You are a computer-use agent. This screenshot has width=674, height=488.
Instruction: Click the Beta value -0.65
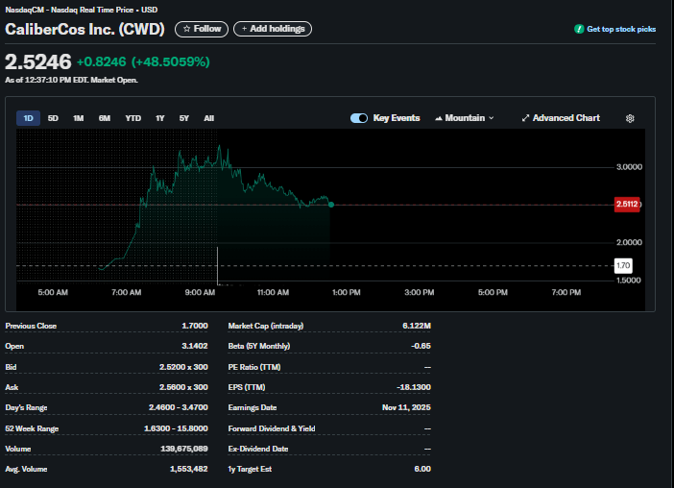[x=421, y=346]
